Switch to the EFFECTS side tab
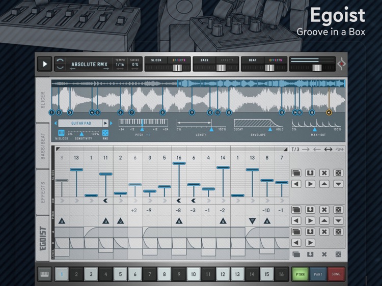Image resolution: width=382 pixels, height=286 pixels. 43,192
